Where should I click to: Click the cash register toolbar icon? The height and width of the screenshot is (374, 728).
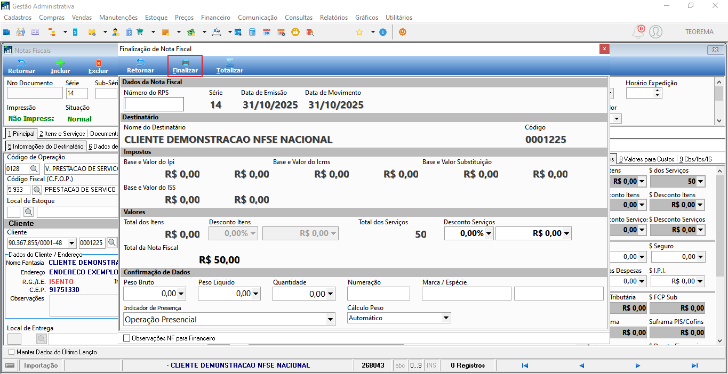217,32
